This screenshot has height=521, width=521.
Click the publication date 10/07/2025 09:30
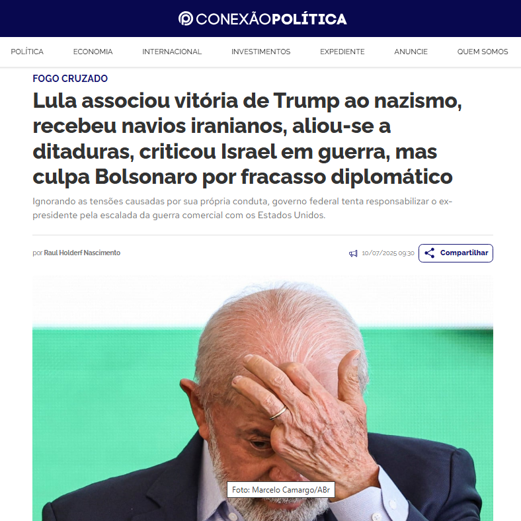pos(387,253)
